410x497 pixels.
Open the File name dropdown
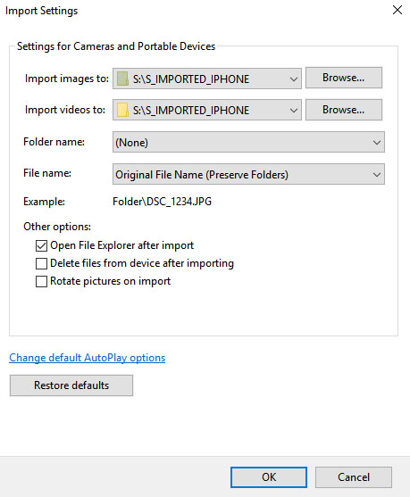(x=248, y=174)
